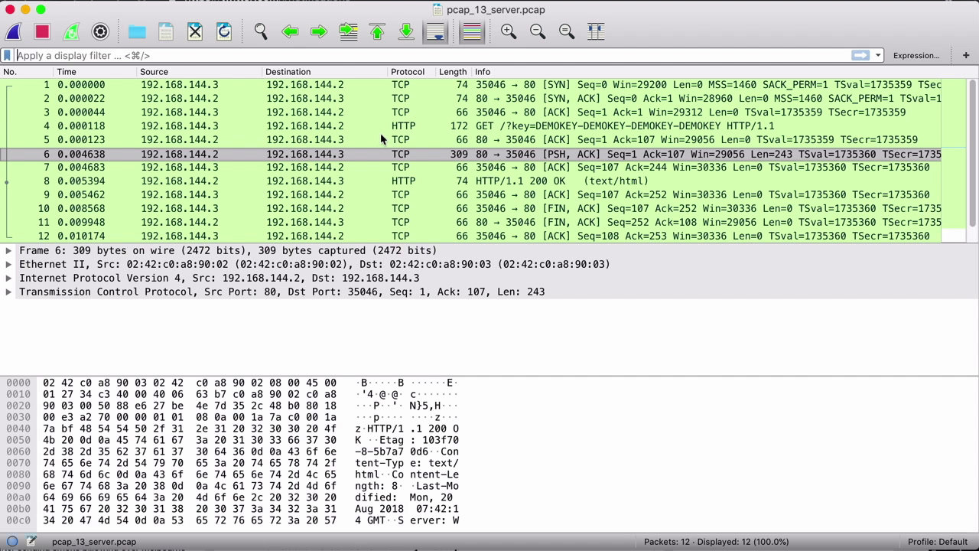
Task: Toggle packet list colorization
Action: pos(472,31)
